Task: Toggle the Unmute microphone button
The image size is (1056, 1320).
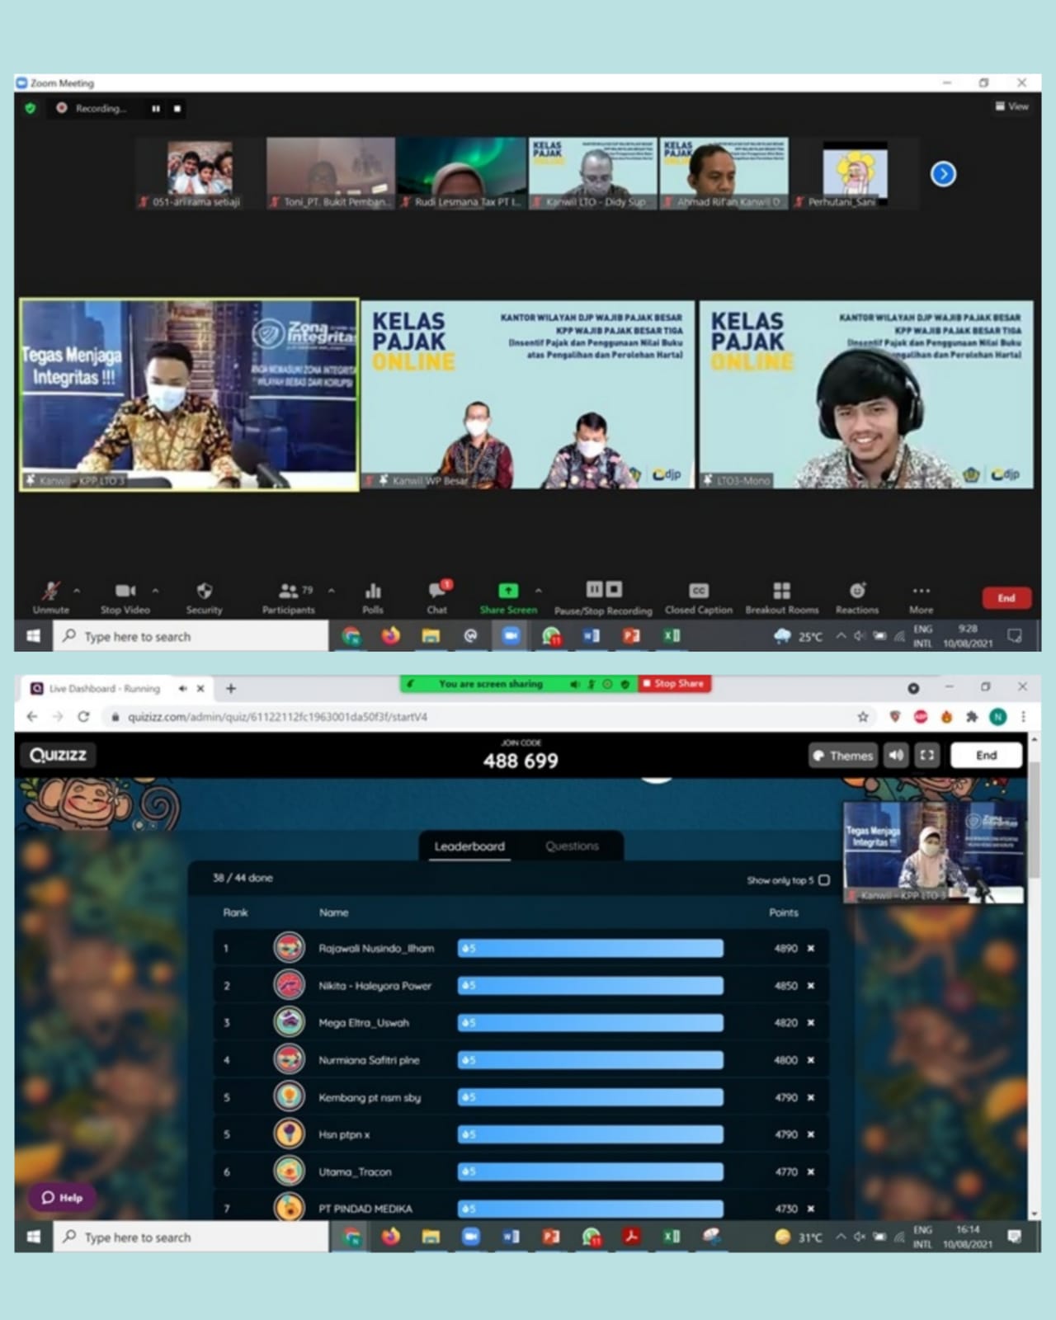Action: pos(50,592)
